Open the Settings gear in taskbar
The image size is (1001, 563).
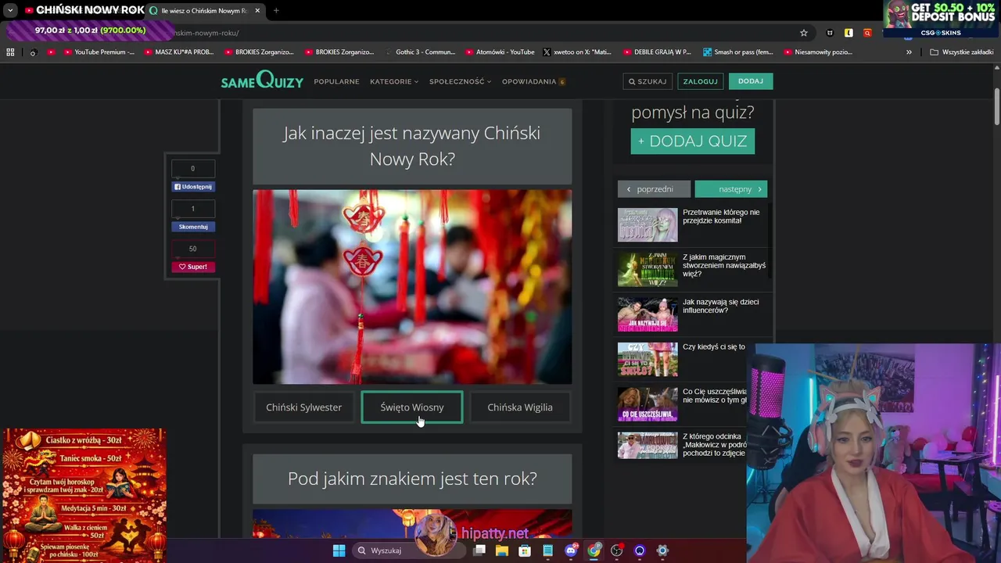662,550
